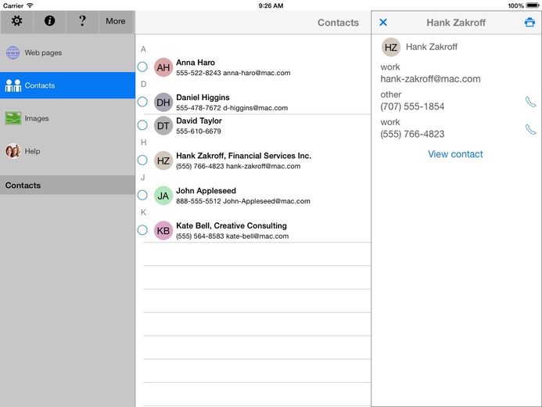Viewport: 542px width, 407px height.
Task: Open settings gear in toolbar
Action: (16, 21)
